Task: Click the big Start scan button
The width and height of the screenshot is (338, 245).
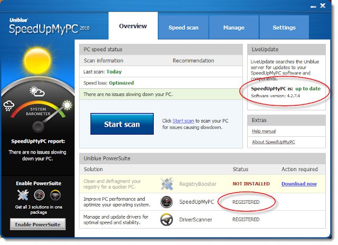Action: (122, 124)
